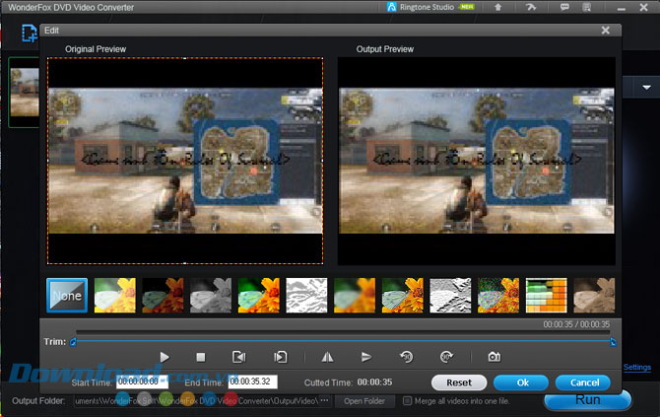
Task: Apply the mosaic pixelate effect thumbnail
Action: (547, 296)
